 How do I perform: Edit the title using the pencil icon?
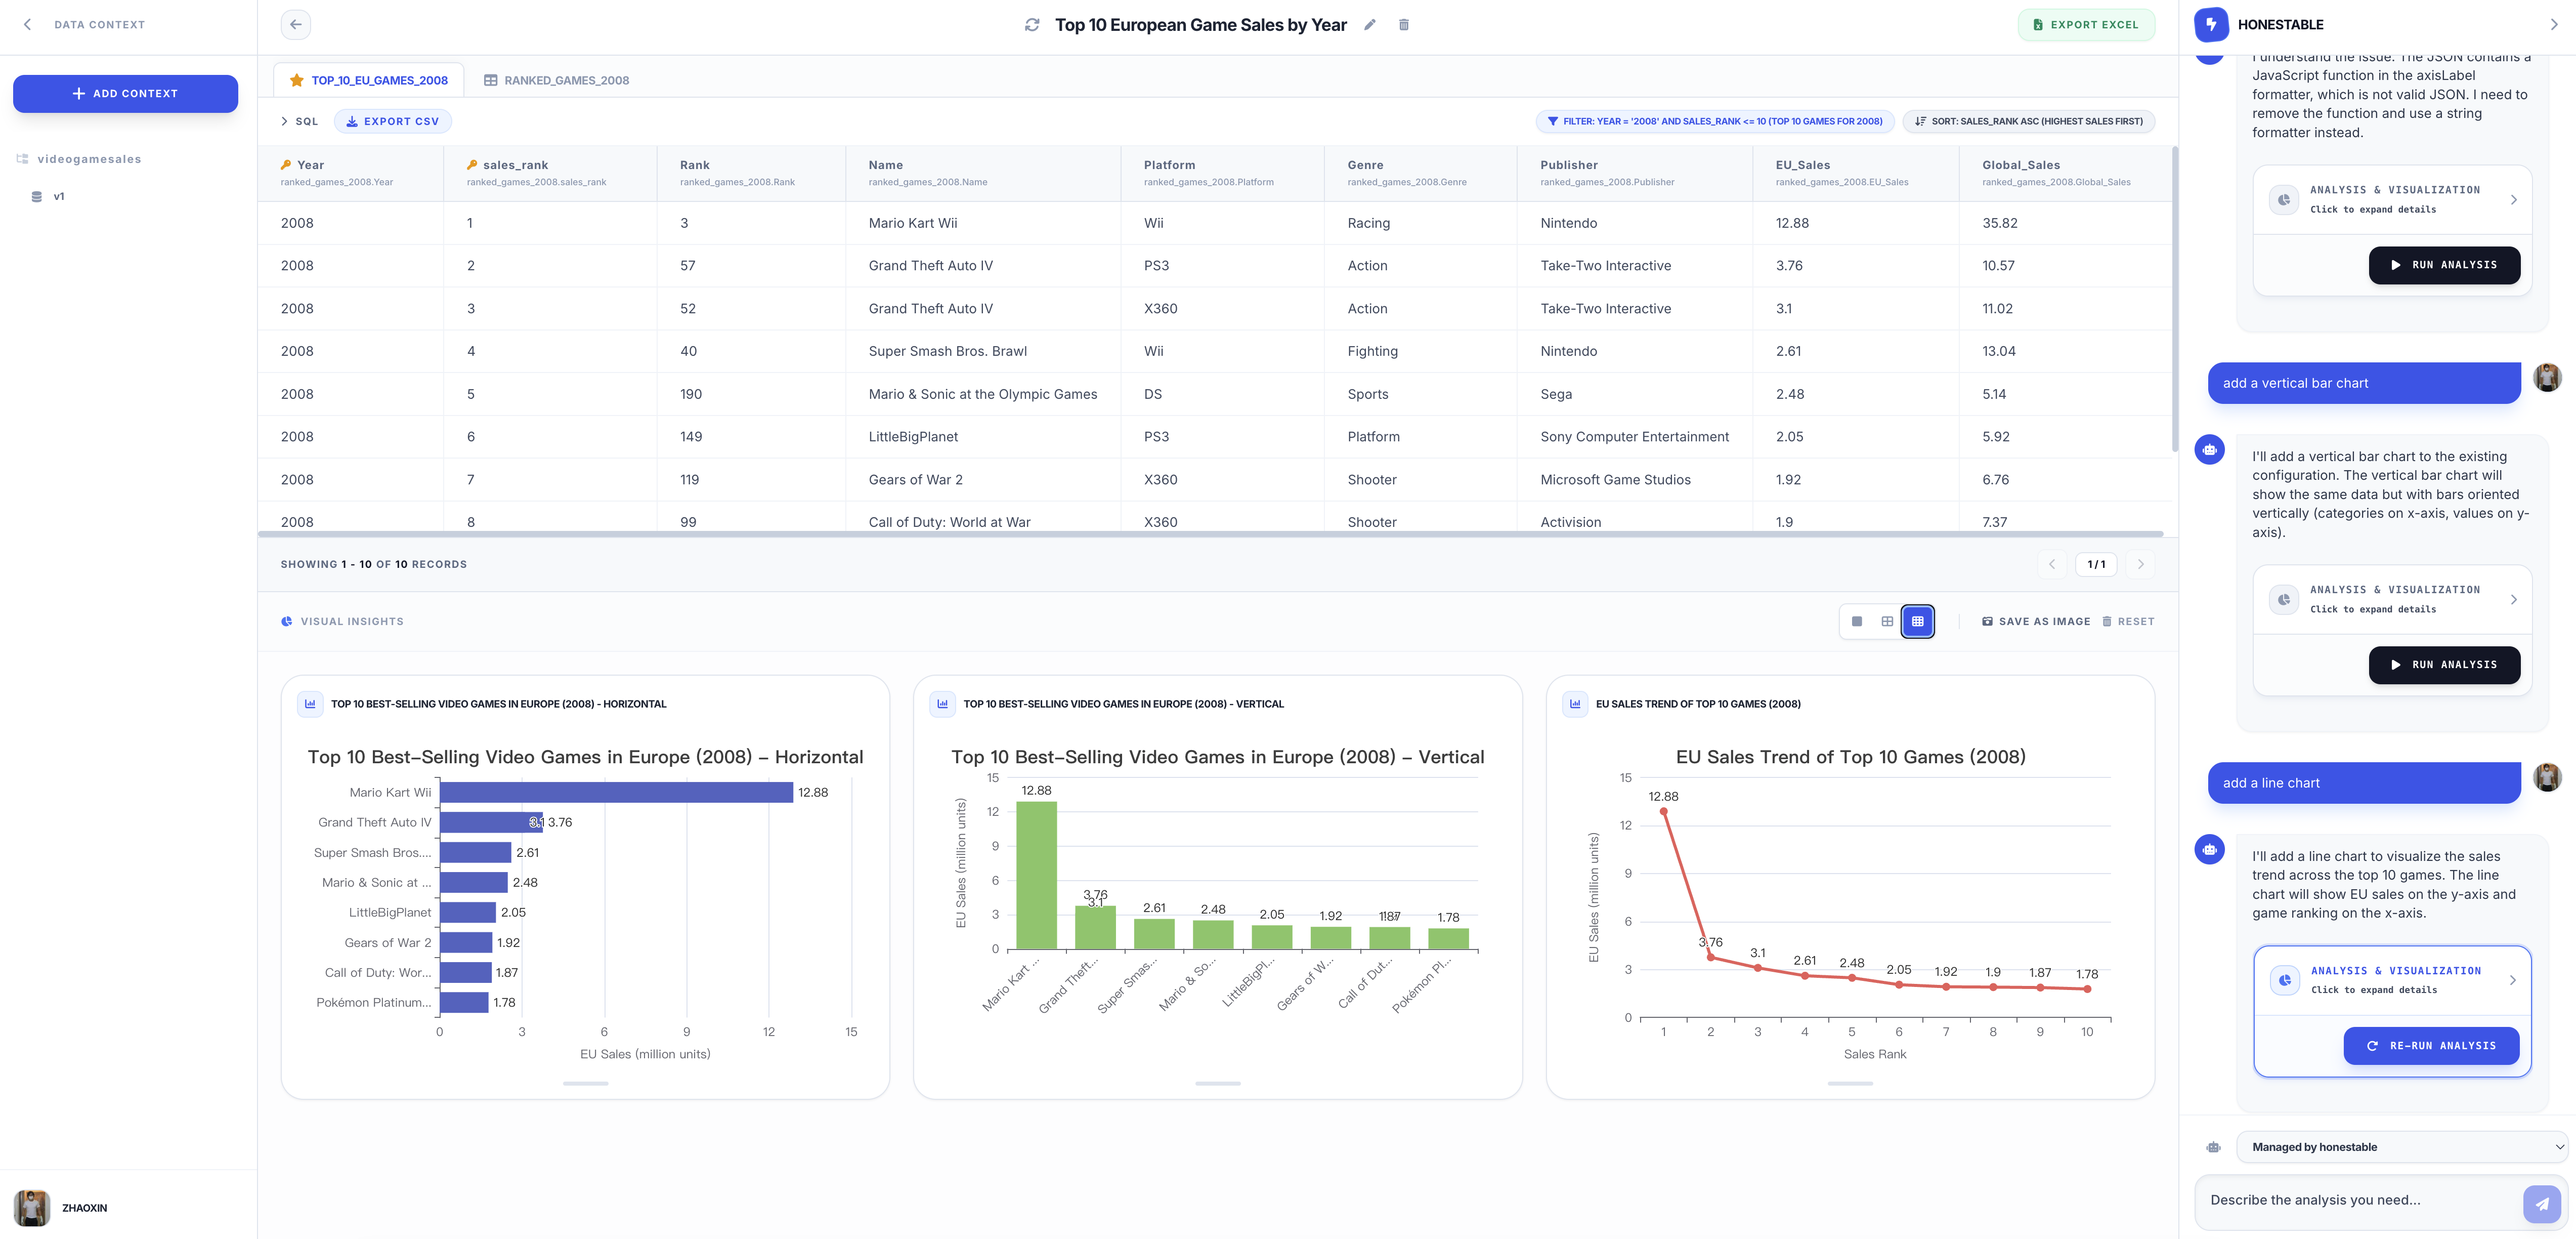[1369, 24]
